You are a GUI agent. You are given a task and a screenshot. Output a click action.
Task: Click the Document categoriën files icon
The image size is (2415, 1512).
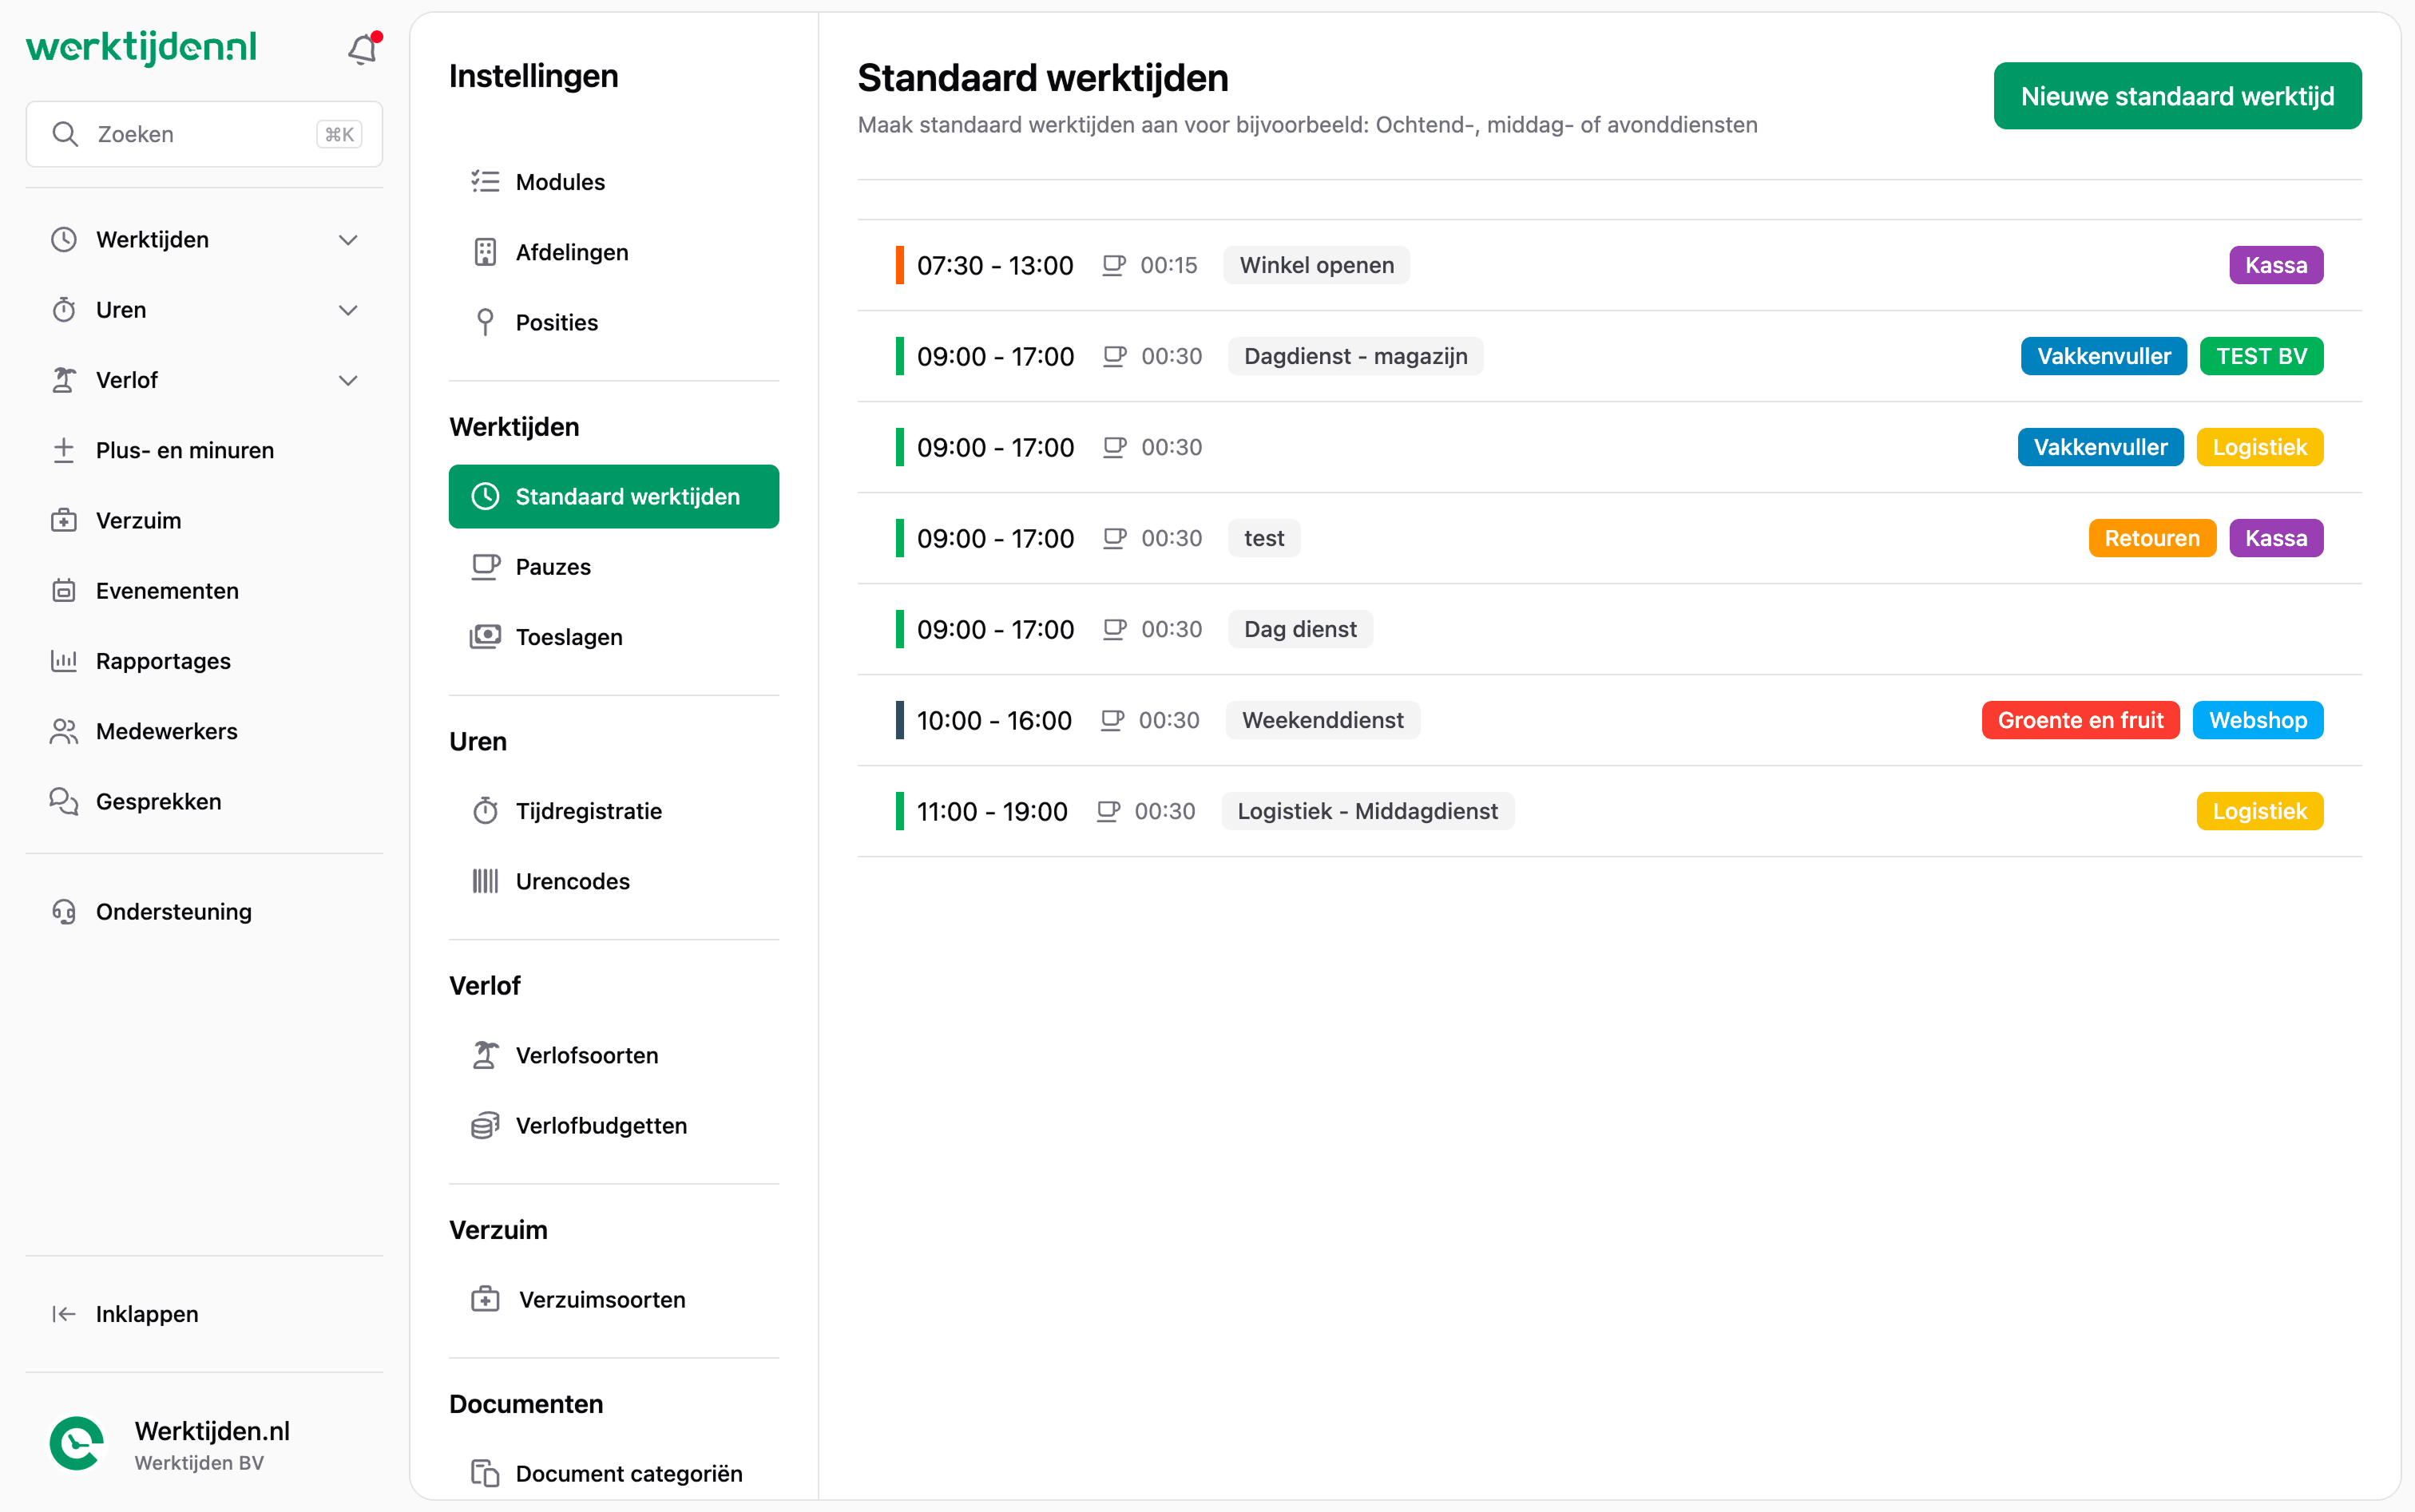click(x=486, y=1473)
